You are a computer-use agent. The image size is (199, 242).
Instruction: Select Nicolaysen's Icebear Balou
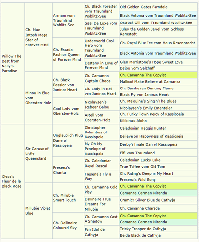coord(97,105)
